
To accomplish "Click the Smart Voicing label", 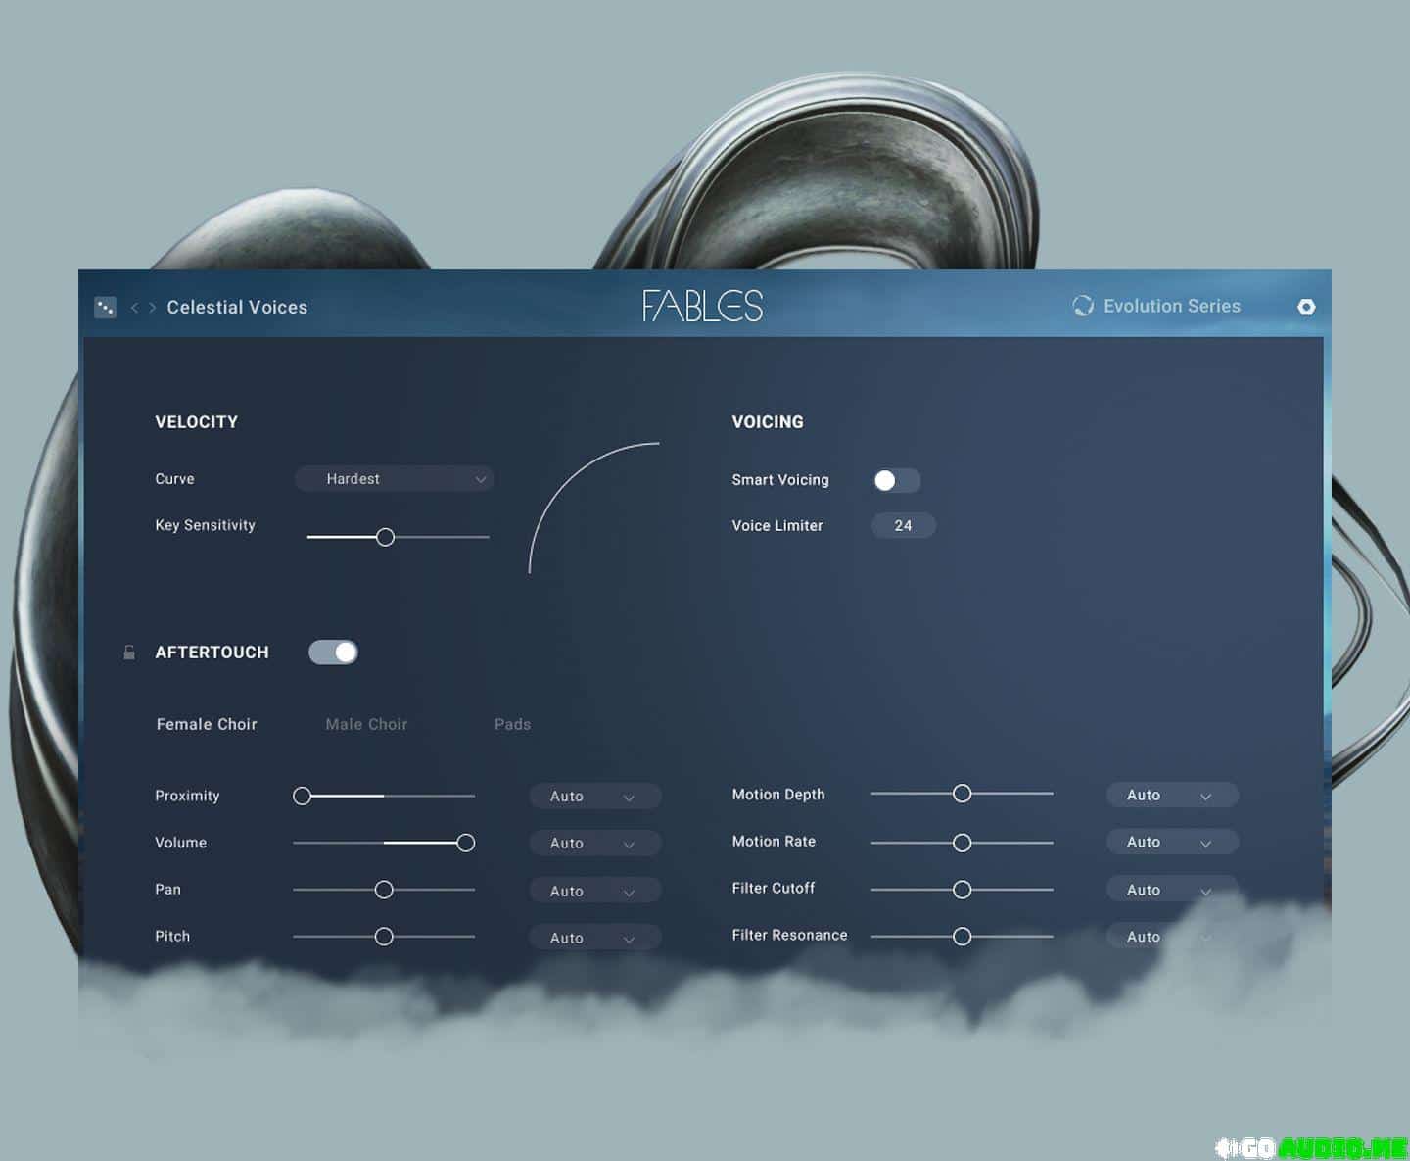I will [x=780, y=480].
